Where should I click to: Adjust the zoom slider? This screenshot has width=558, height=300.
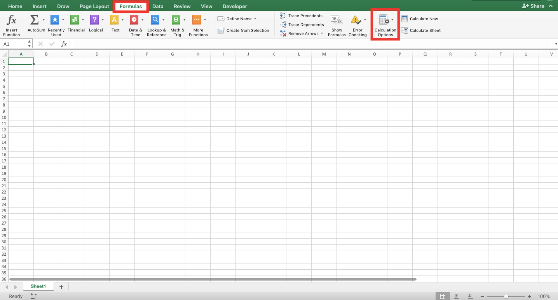point(506,296)
